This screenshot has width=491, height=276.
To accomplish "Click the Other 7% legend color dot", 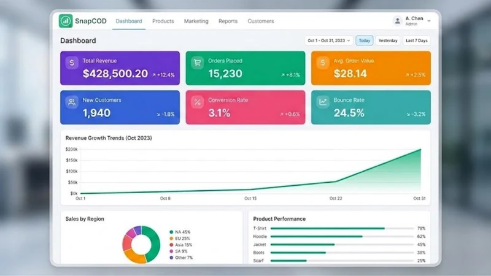I will [171, 258].
